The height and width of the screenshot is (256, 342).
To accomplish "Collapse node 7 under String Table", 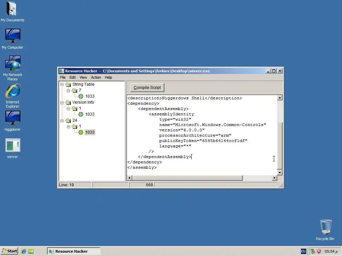I will click(68, 90).
